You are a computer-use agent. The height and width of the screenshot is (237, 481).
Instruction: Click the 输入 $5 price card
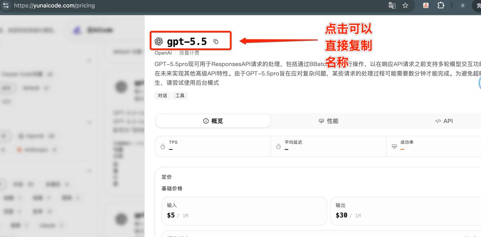tap(244, 211)
